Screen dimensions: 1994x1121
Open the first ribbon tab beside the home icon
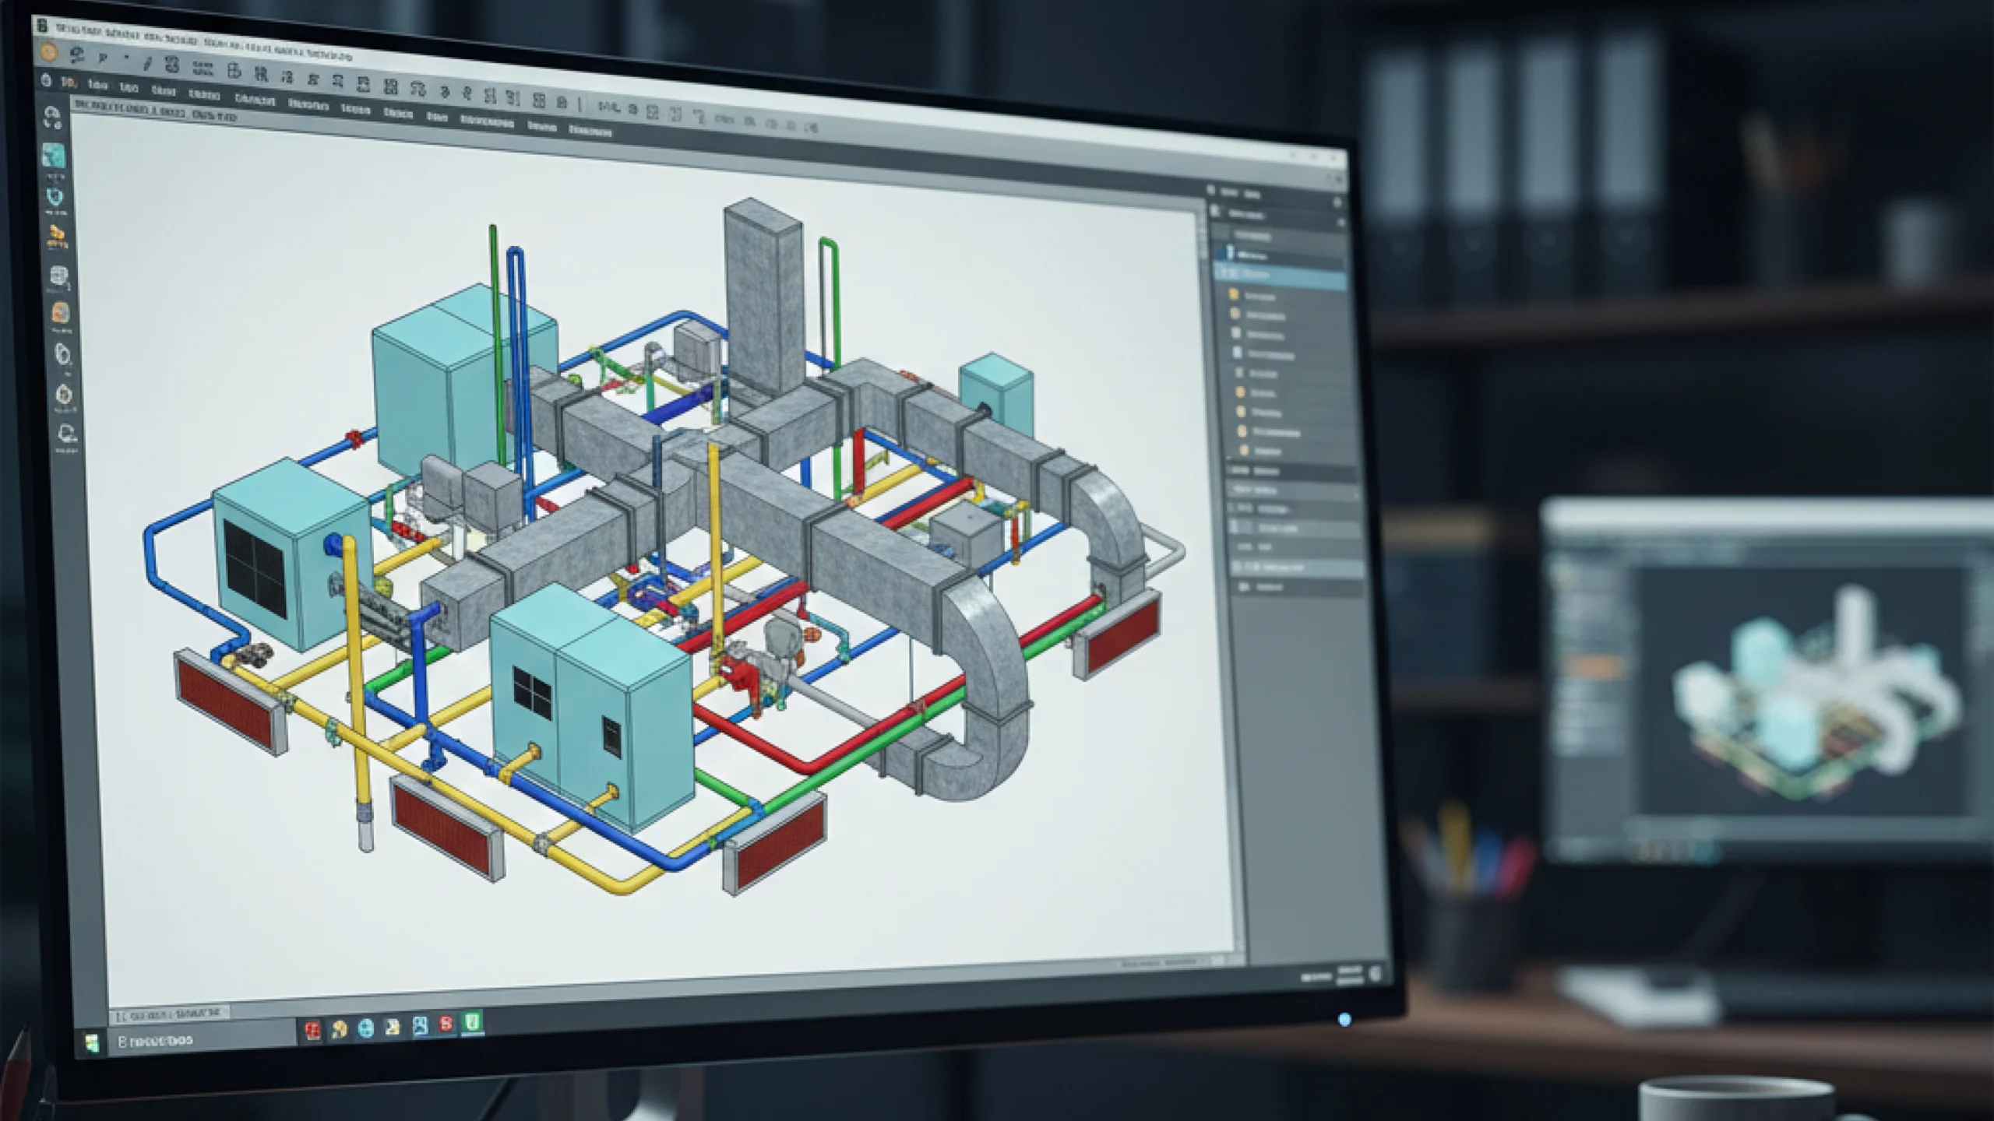click(69, 83)
